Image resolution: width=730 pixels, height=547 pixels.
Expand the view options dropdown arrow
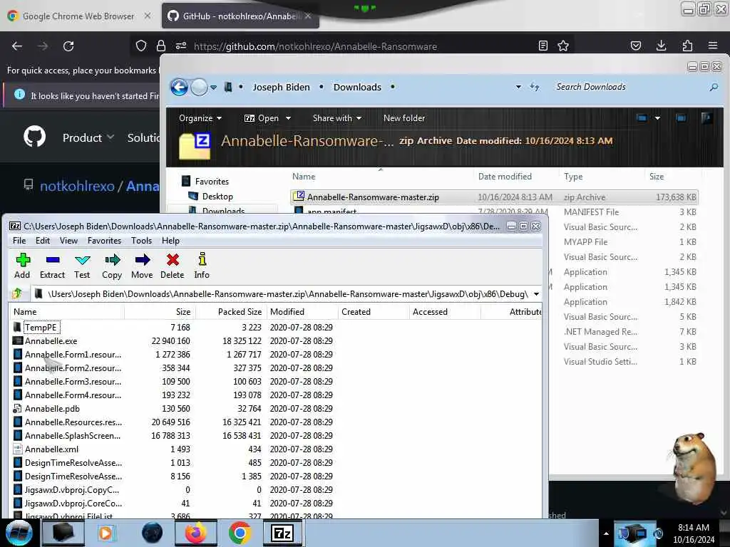coord(657,118)
